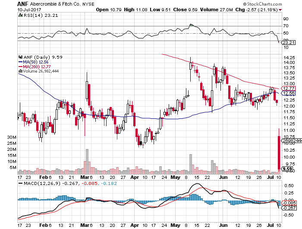
Task: Click the Jul label under the MACD panel
Action: (x=271, y=225)
